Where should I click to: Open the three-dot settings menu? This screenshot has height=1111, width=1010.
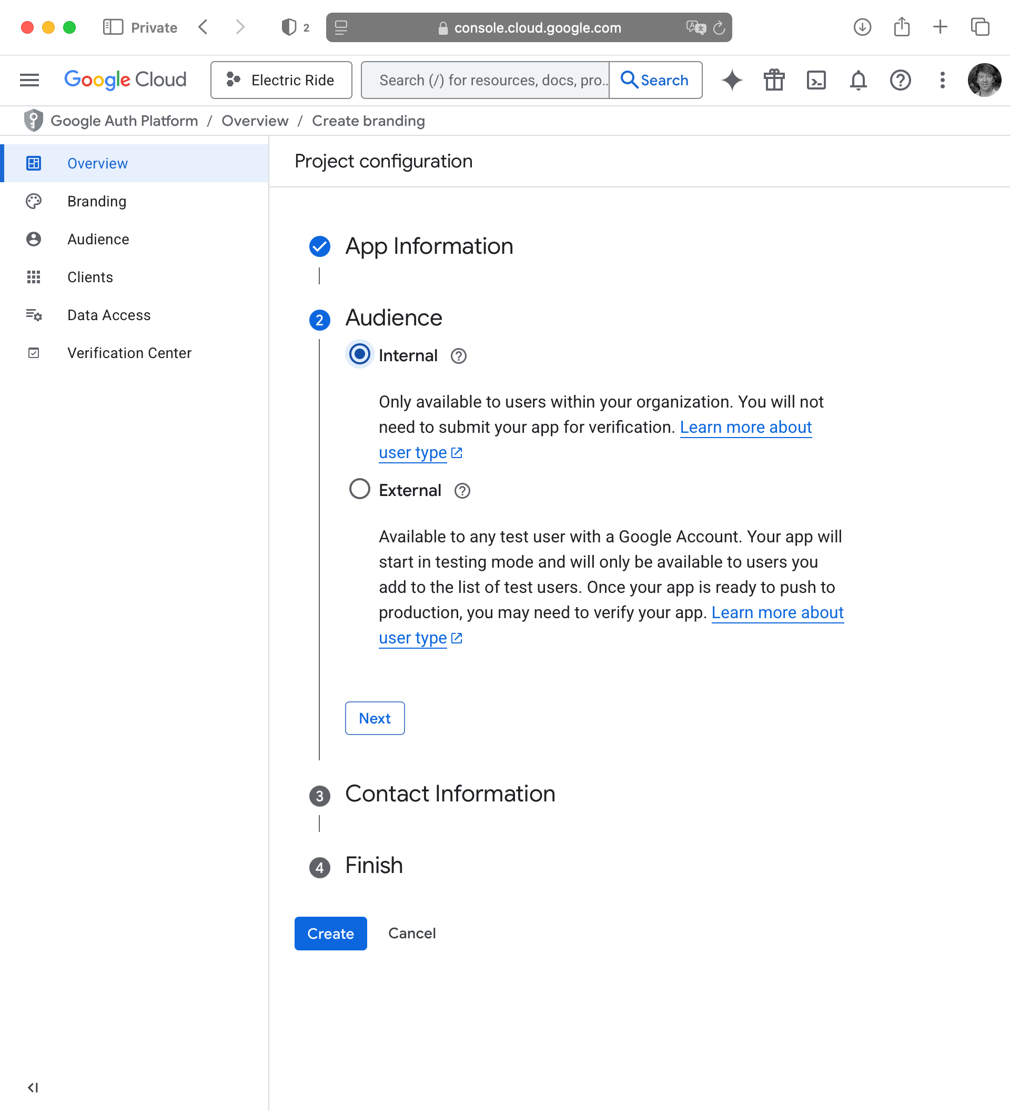click(942, 81)
